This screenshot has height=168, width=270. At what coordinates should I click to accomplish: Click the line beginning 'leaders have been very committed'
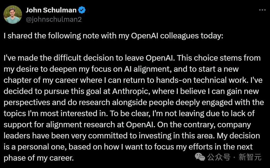pos(132,136)
